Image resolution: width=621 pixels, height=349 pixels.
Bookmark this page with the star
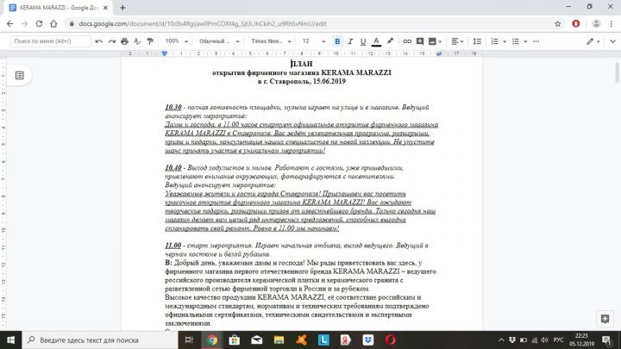point(558,24)
